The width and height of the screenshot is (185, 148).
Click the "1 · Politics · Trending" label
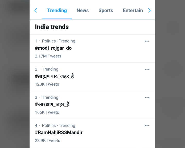(55, 41)
